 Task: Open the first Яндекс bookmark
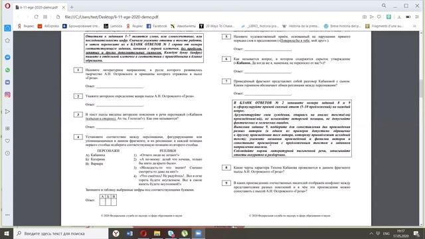(26, 26)
